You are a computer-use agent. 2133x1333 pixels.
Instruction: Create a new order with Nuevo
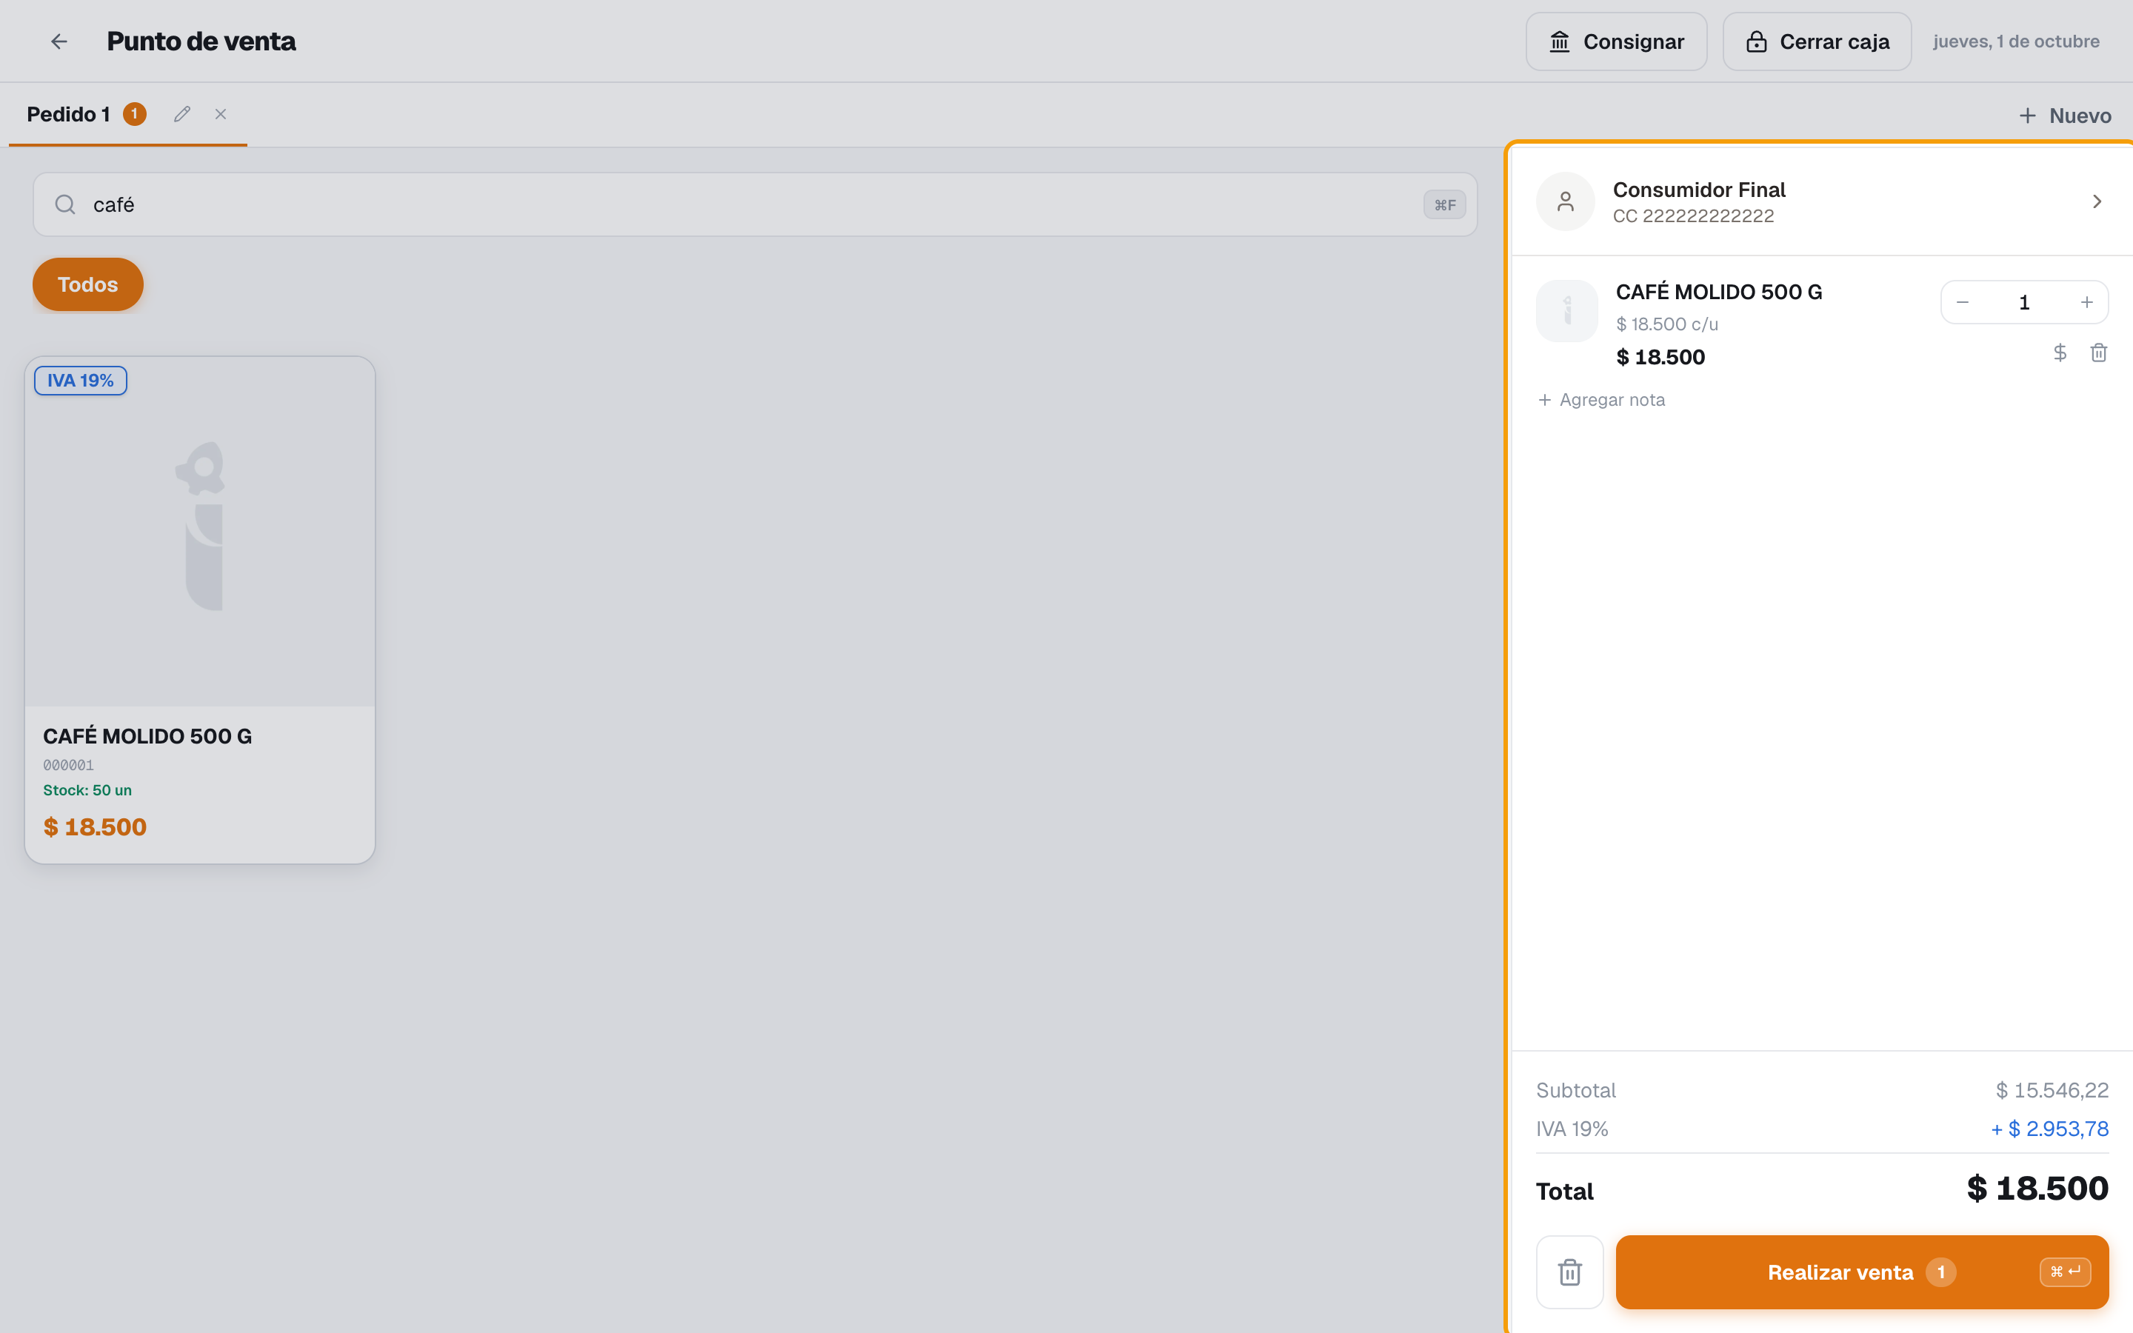[2065, 116]
